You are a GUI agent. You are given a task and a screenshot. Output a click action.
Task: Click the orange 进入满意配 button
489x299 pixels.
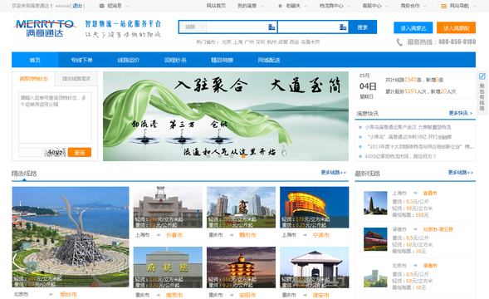coord(456,27)
